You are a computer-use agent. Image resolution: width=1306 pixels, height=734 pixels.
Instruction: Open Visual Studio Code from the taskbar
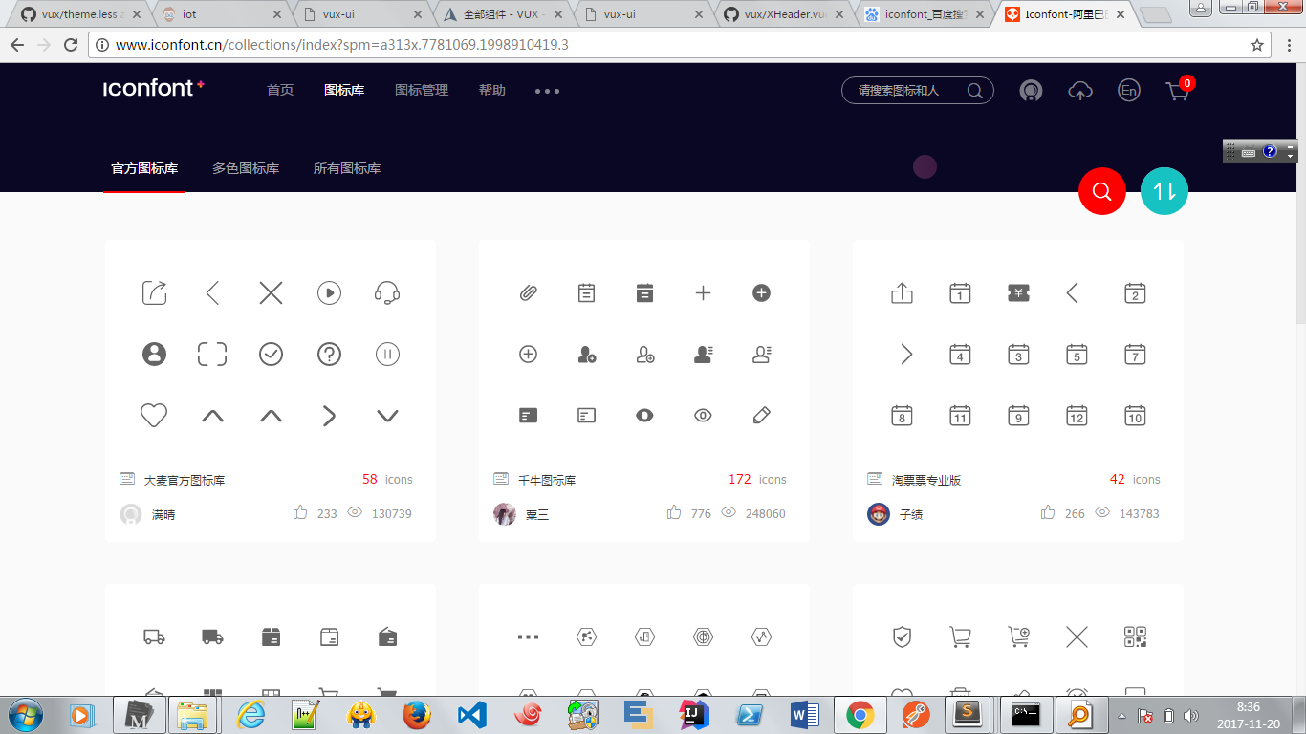tap(471, 715)
